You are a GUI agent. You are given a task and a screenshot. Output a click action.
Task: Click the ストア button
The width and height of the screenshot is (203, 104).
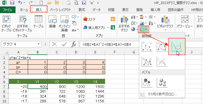[89, 20]
